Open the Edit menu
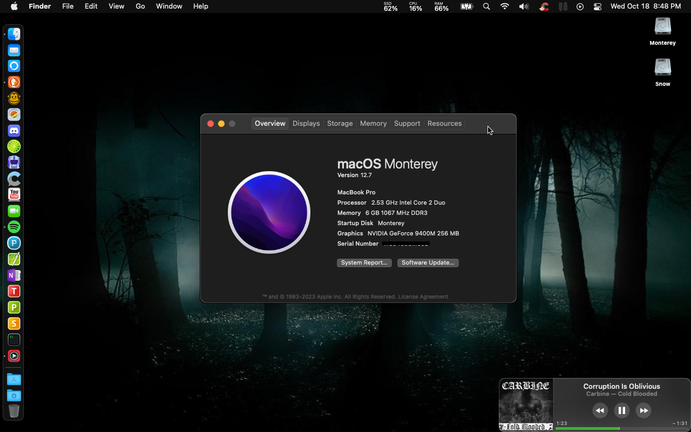The height and width of the screenshot is (432, 691). coord(91,6)
